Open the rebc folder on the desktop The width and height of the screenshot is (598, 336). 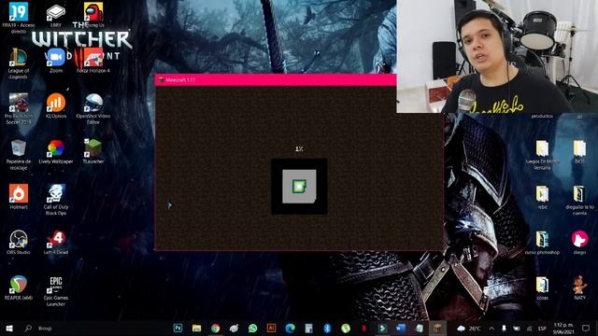[542, 197]
